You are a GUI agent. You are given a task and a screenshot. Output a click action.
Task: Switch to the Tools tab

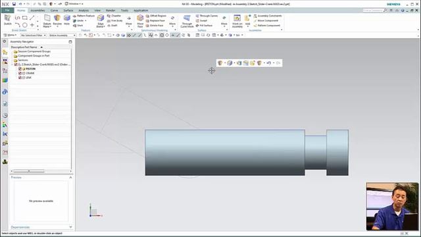pyautogui.click(x=124, y=11)
